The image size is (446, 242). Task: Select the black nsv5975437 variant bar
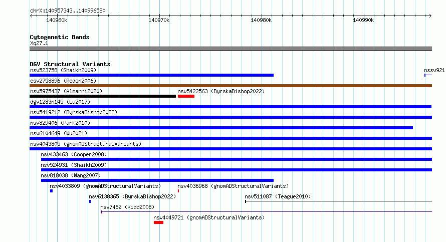point(103,96)
